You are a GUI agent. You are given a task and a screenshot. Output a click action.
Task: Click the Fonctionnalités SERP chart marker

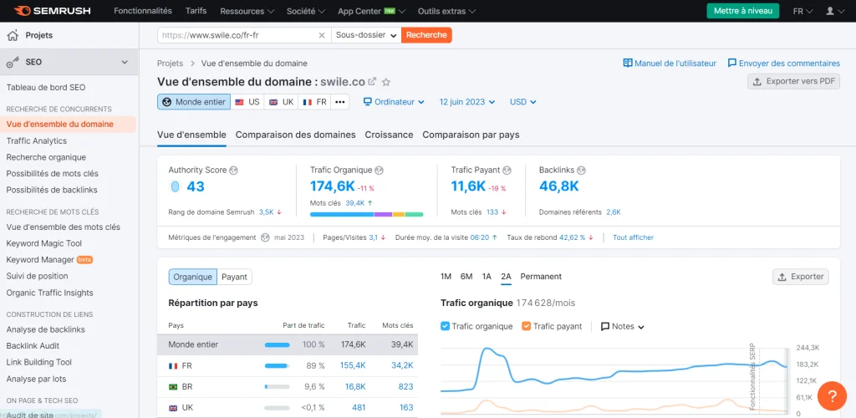[x=752, y=376]
